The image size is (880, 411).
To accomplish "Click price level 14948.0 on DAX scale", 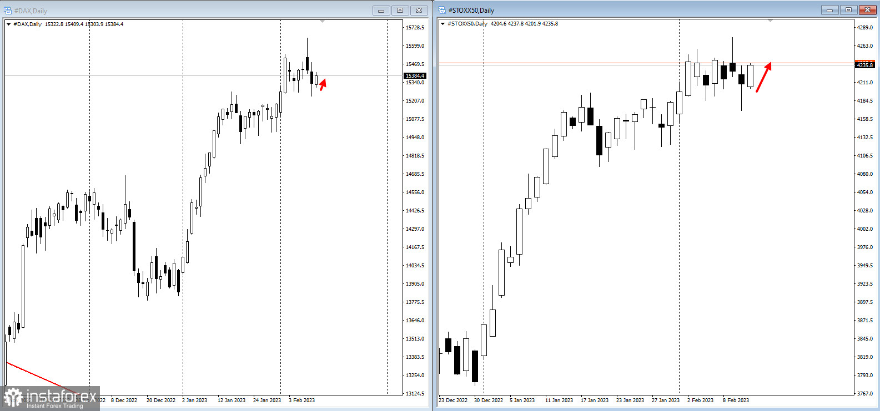I will pyautogui.click(x=415, y=138).
